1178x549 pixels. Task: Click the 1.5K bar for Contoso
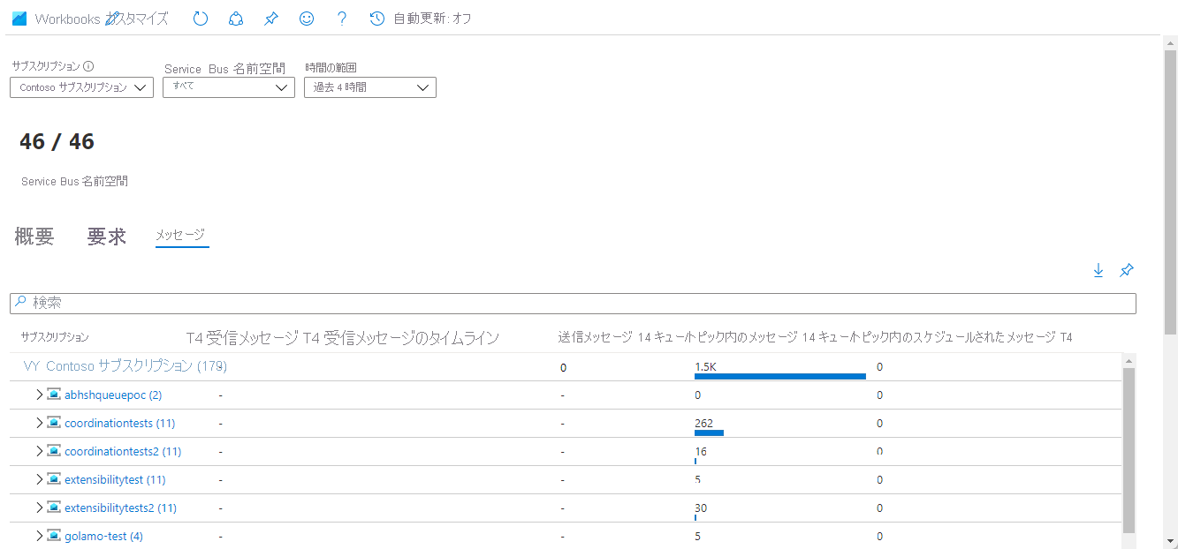(x=780, y=376)
